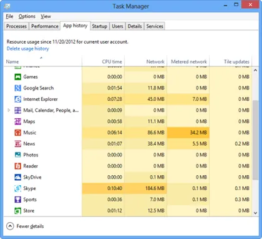Switch to the Processes tab
This screenshot has width=262, height=239.
(16, 26)
